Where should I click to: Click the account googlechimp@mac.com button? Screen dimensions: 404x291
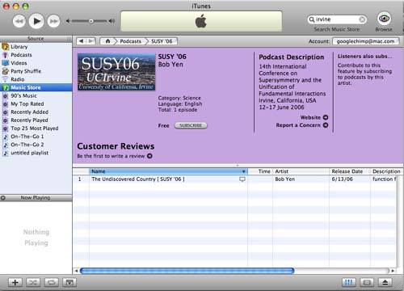click(365, 41)
